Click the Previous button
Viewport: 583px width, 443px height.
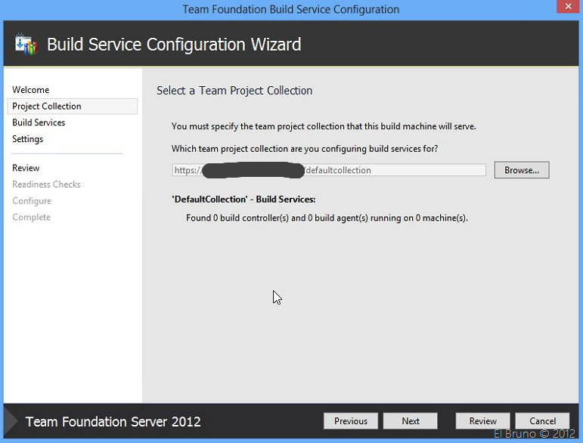click(351, 421)
